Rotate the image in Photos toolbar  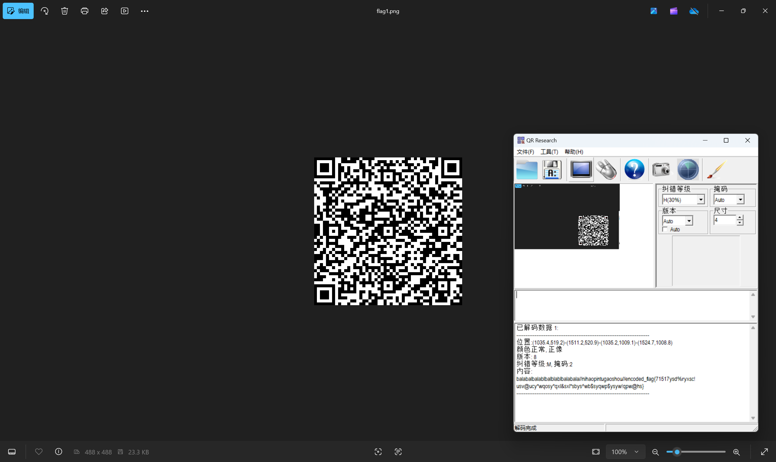point(45,11)
